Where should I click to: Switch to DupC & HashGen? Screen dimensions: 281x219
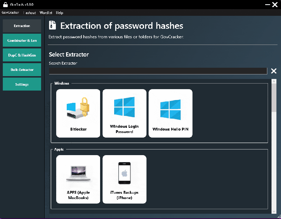click(22, 55)
